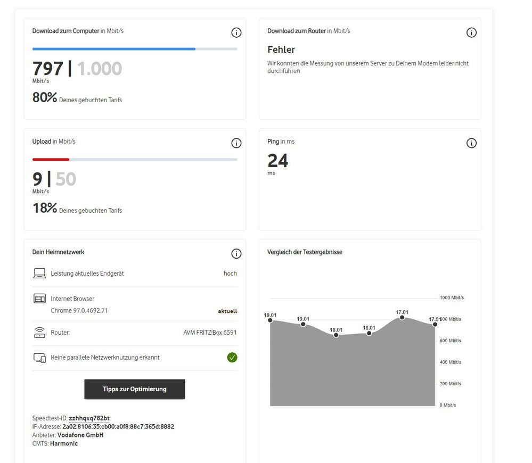
Task: Click the parallel network usage devices icon
Action: point(39,358)
